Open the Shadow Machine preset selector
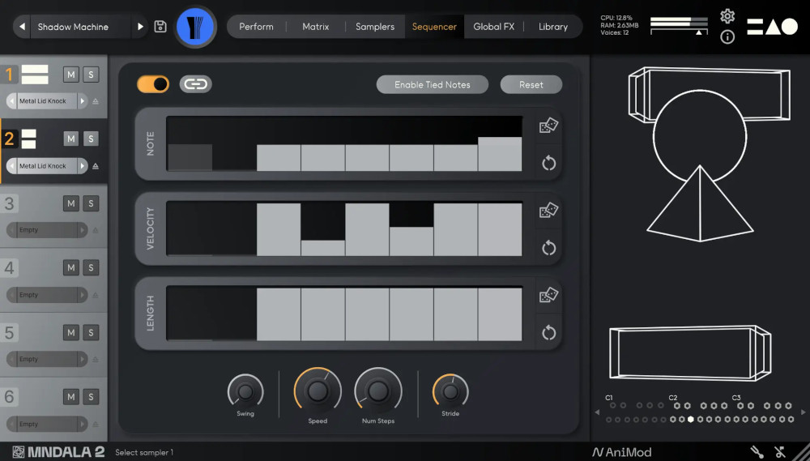Viewport: 810px width, 461px height. (x=80, y=27)
